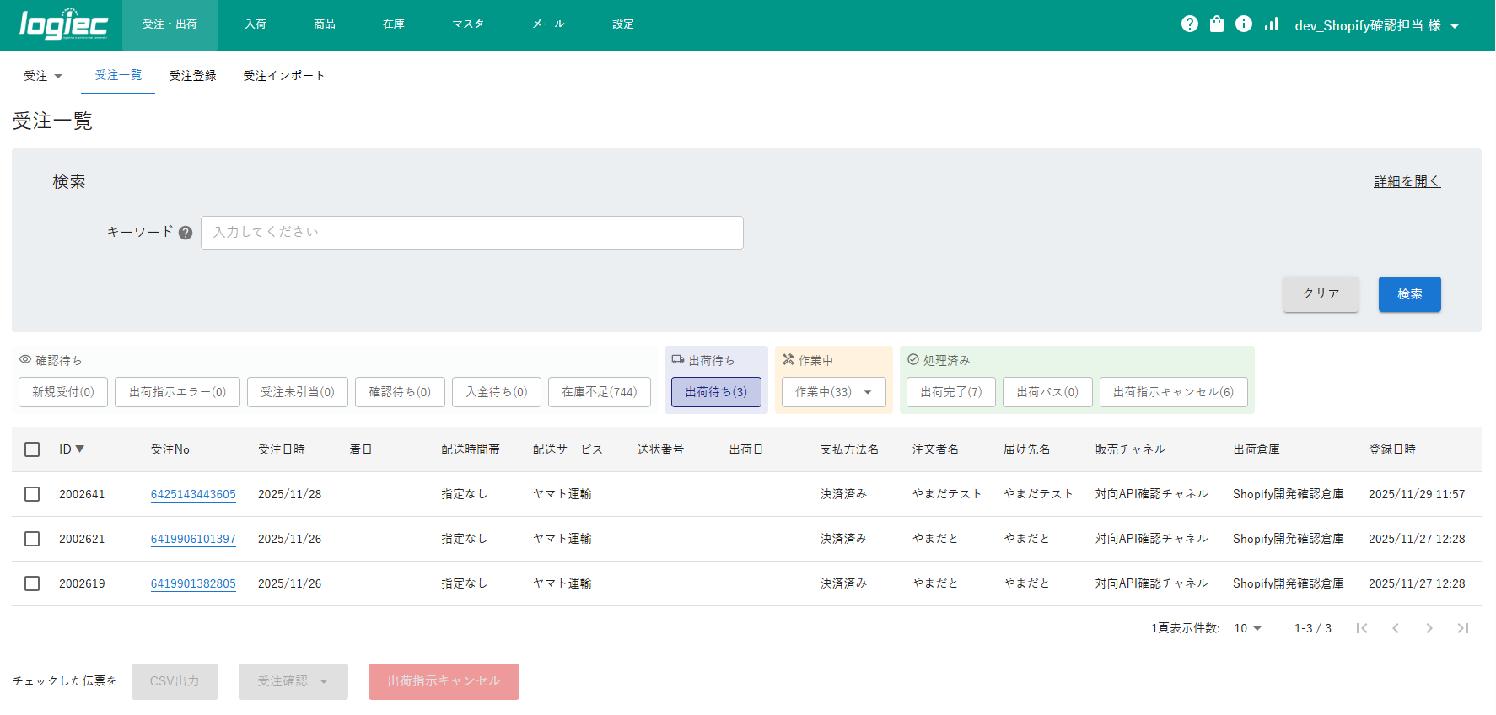The width and height of the screenshot is (1496, 715).
Task: Check the box for order ID 2002641
Action: 32,494
